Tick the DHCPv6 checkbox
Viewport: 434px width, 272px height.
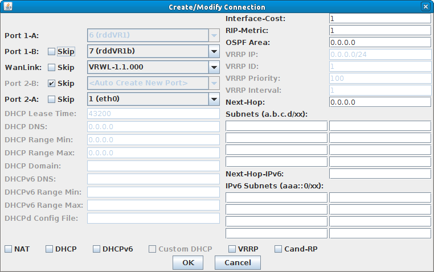[96, 249]
